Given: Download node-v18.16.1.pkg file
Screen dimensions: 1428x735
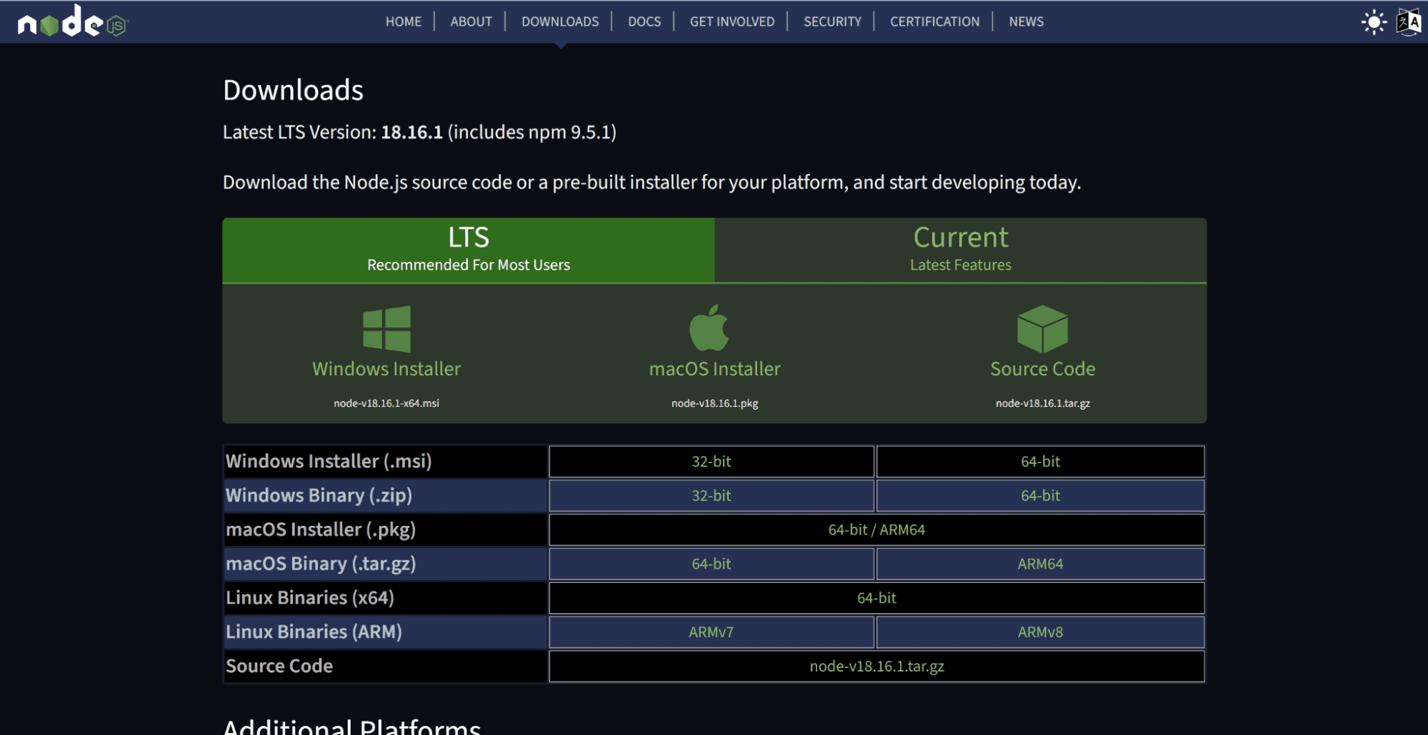Looking at the screenshot, I should 714,403.
